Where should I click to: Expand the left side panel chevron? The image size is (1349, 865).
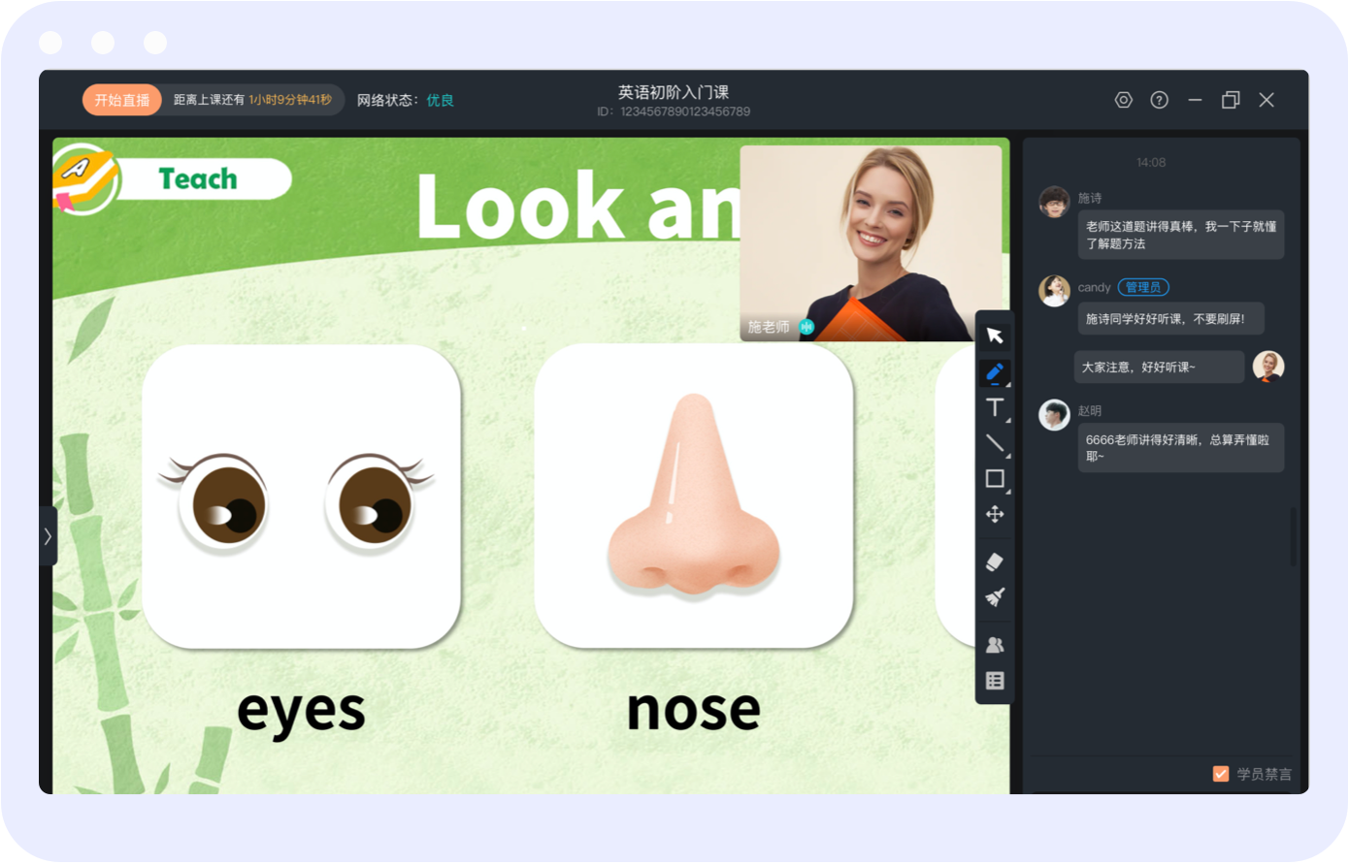pos(48,535)
